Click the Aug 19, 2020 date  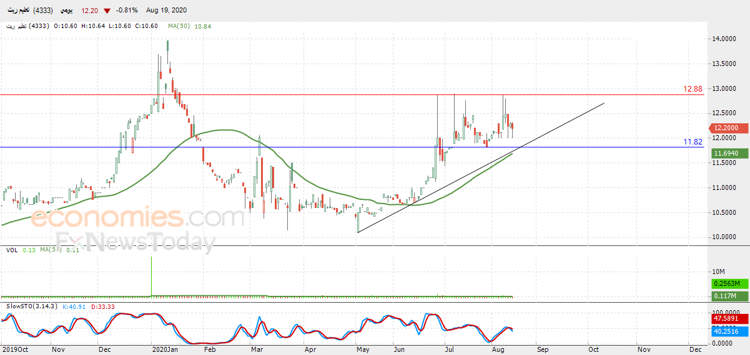click(166, 11)
